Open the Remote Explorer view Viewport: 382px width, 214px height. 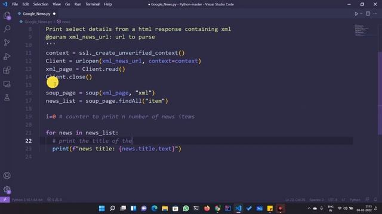tap(7, 84)
